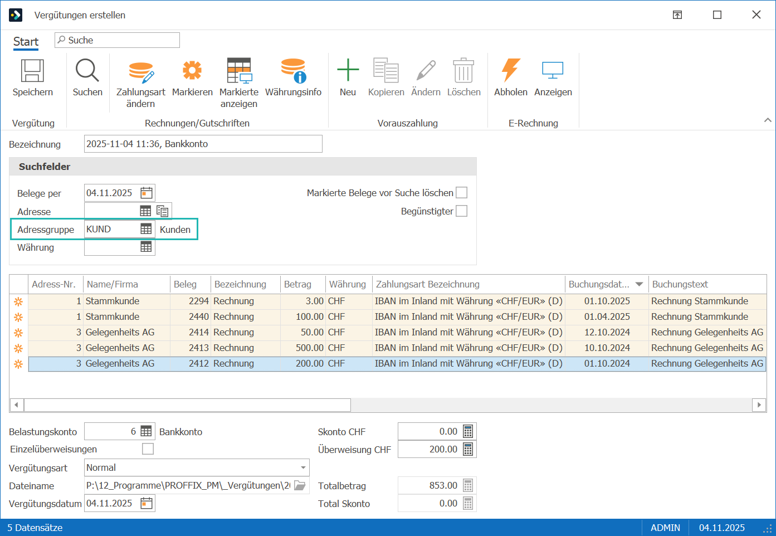Collapse the ribbon with chevron
This screenshot has height=536, width=776.
768,120
